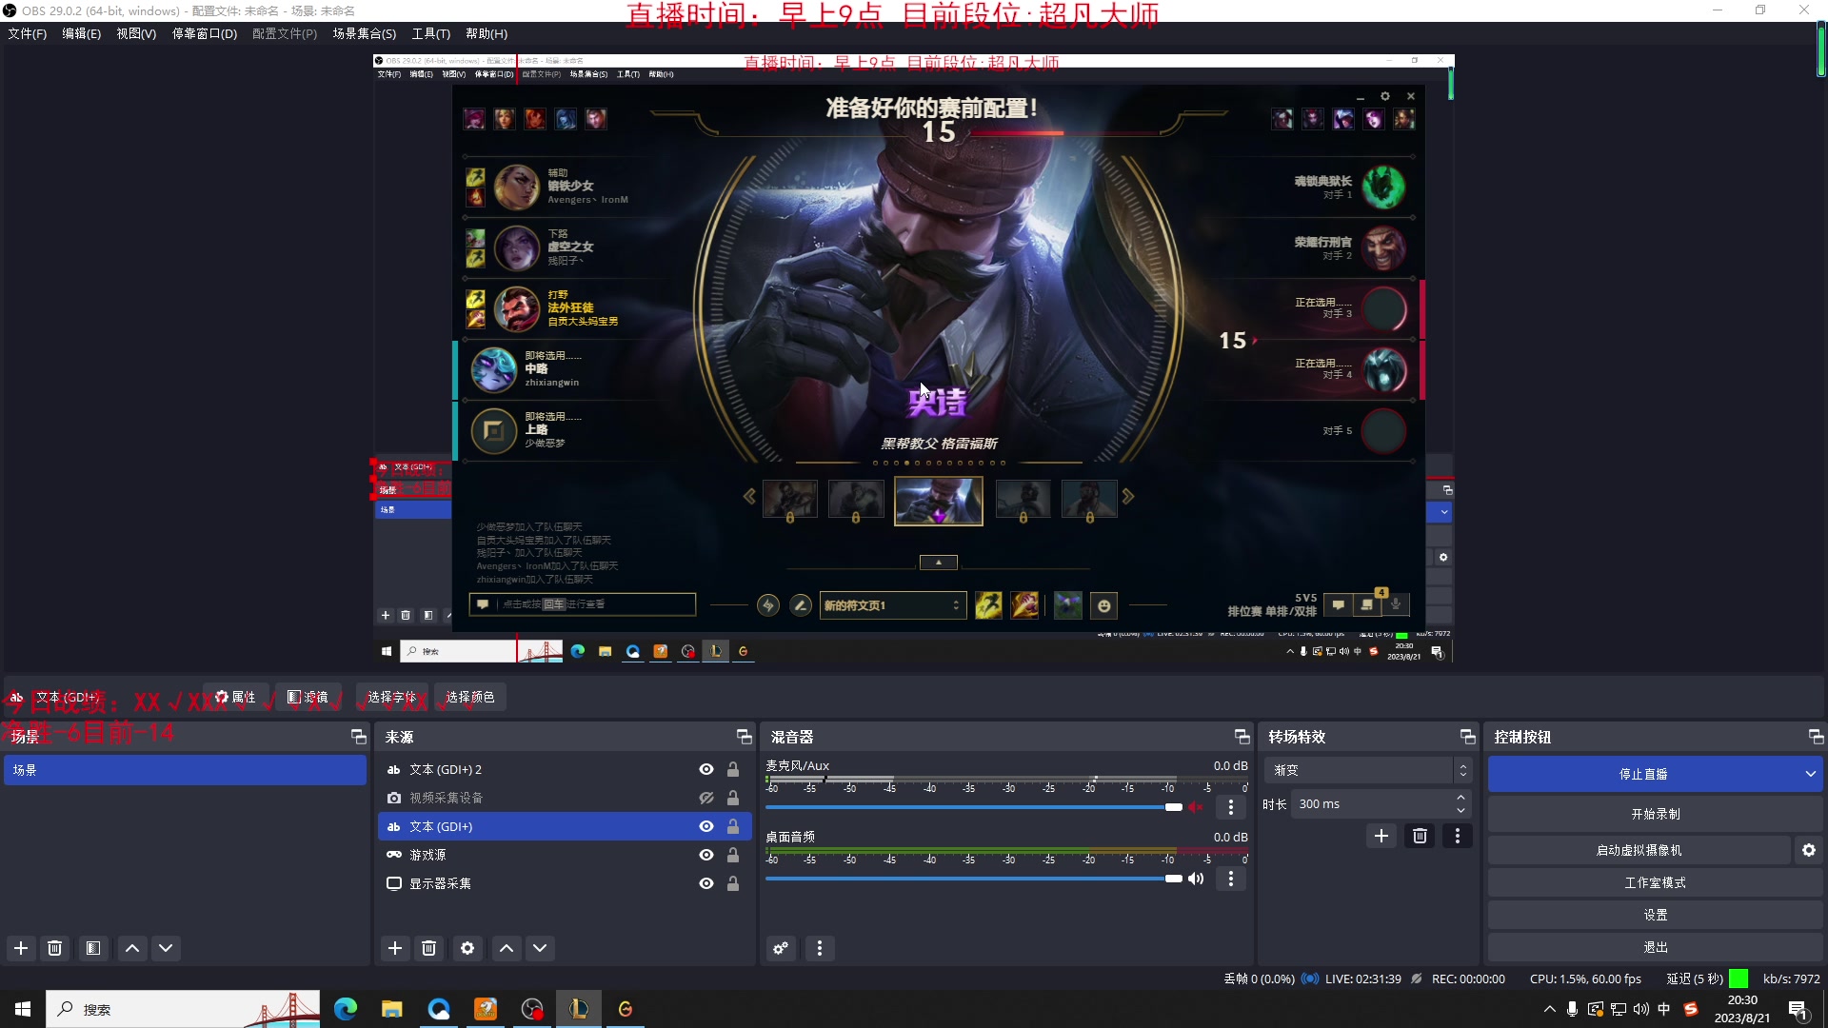Open the 帮助(H) menu
This screenshot has width=1828, height=1028.
point(487,33)
